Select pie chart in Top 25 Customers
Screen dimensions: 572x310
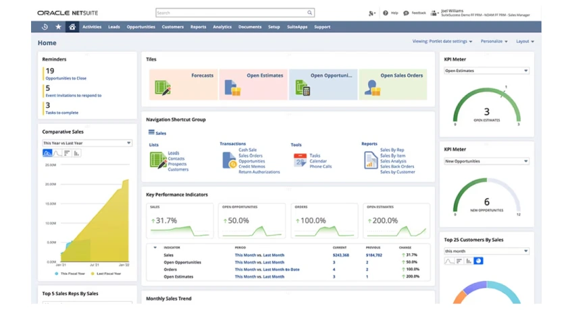478,261
